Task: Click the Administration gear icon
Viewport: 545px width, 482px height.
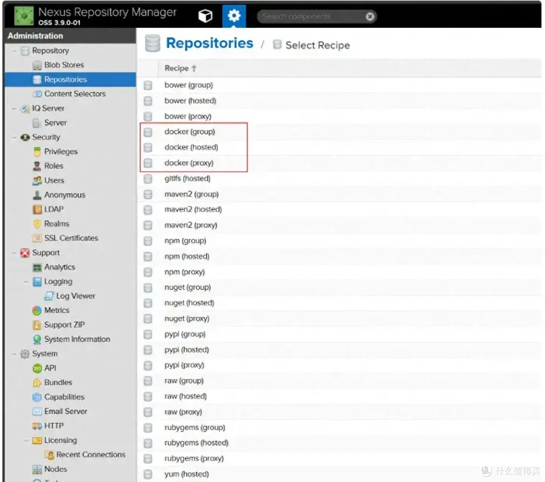Action: (234, 16)
